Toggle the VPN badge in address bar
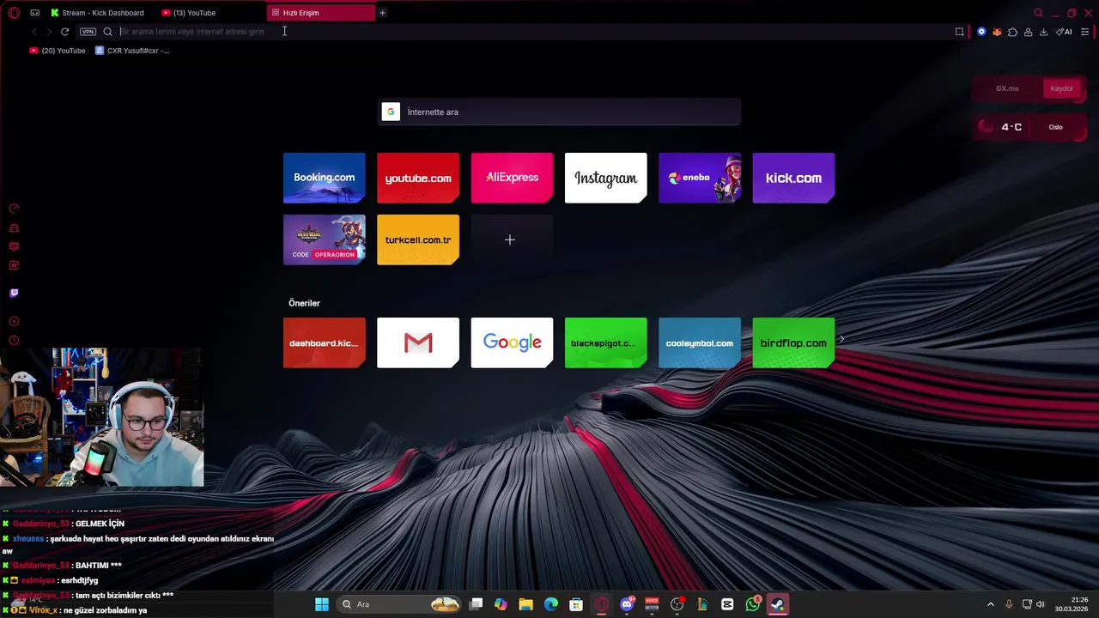 point(88,32)
